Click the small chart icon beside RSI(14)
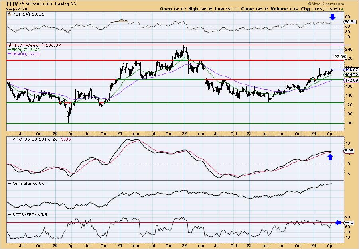 9,14
